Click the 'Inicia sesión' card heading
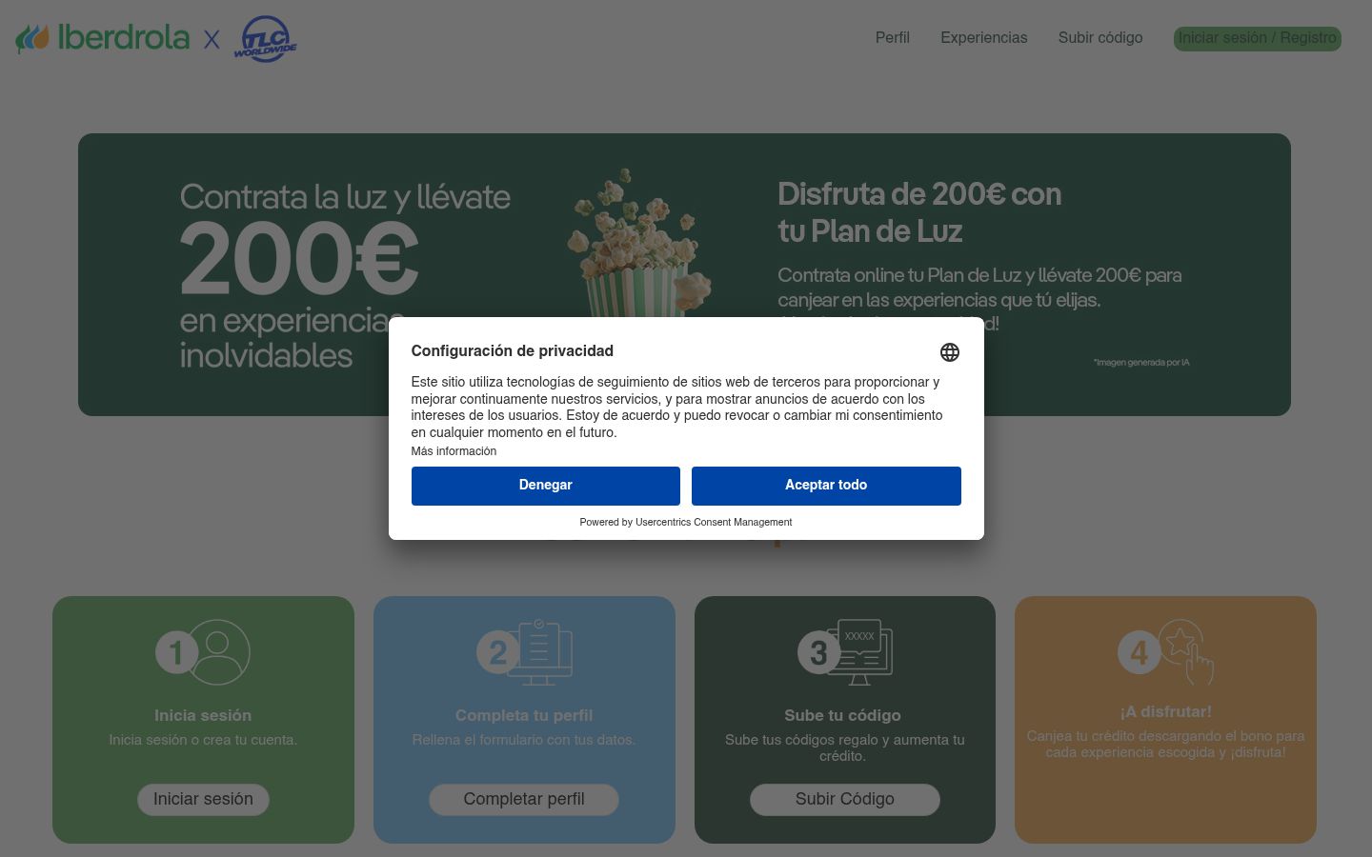The width and height of the screenshot is (1372, 857). click(203, 716)
